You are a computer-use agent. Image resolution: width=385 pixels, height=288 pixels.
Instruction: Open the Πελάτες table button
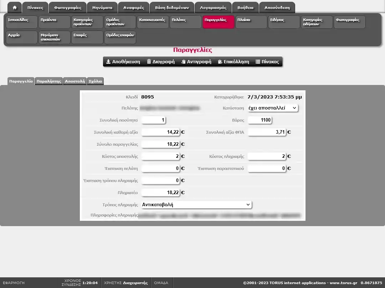[x=185, y=22]
